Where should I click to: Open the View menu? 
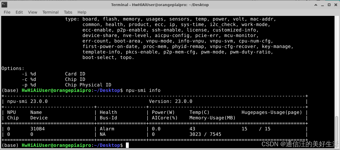32,12
